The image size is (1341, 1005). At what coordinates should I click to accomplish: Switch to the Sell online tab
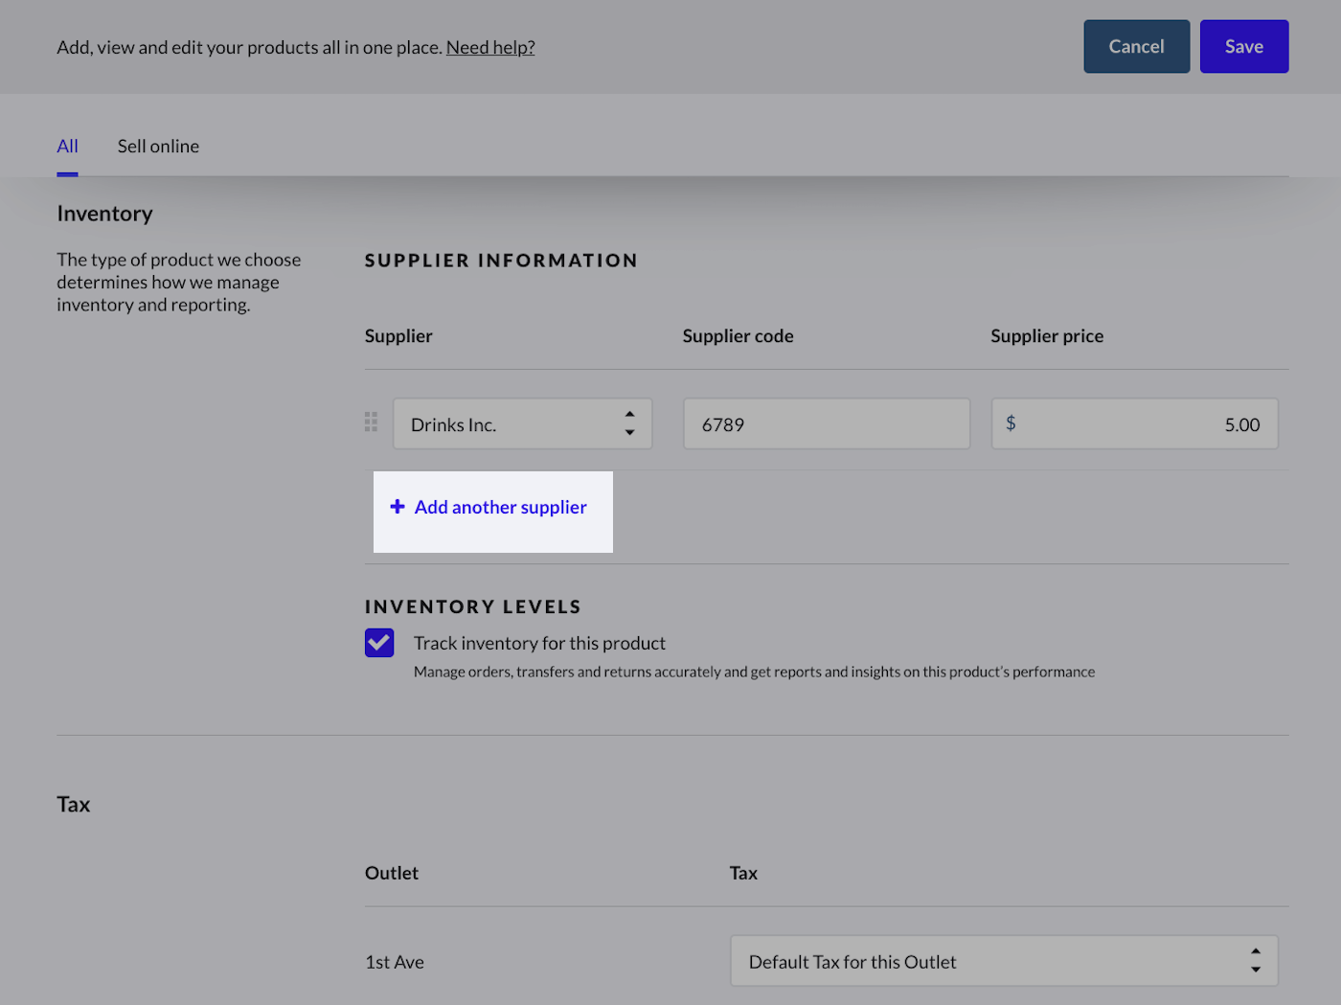point(158,147)
